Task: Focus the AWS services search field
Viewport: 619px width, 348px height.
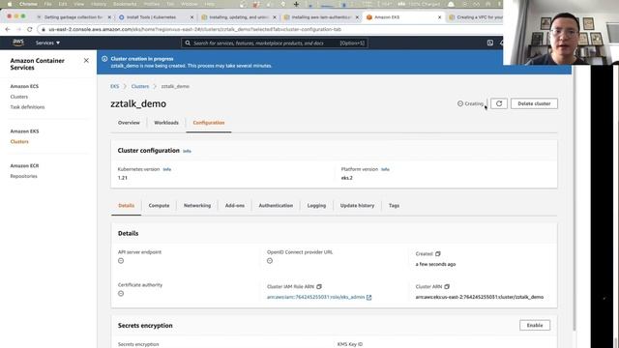Action: 275,43
